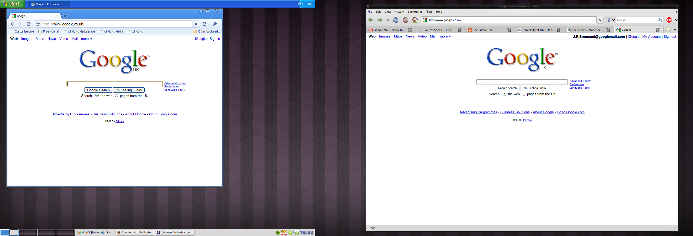The height and width of the screenshot is (236, 693).
Task: Close the Google tab in Chromium
Action: (x=57, y=16)
